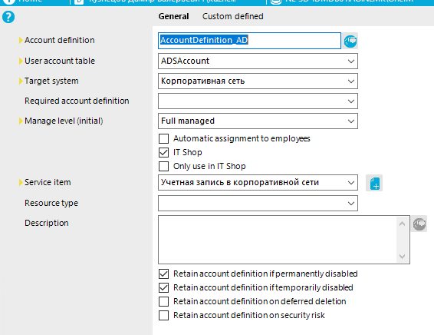434x335 pixels.
Task: Click Description scrollbar up arrow
Action: (402, 224)
